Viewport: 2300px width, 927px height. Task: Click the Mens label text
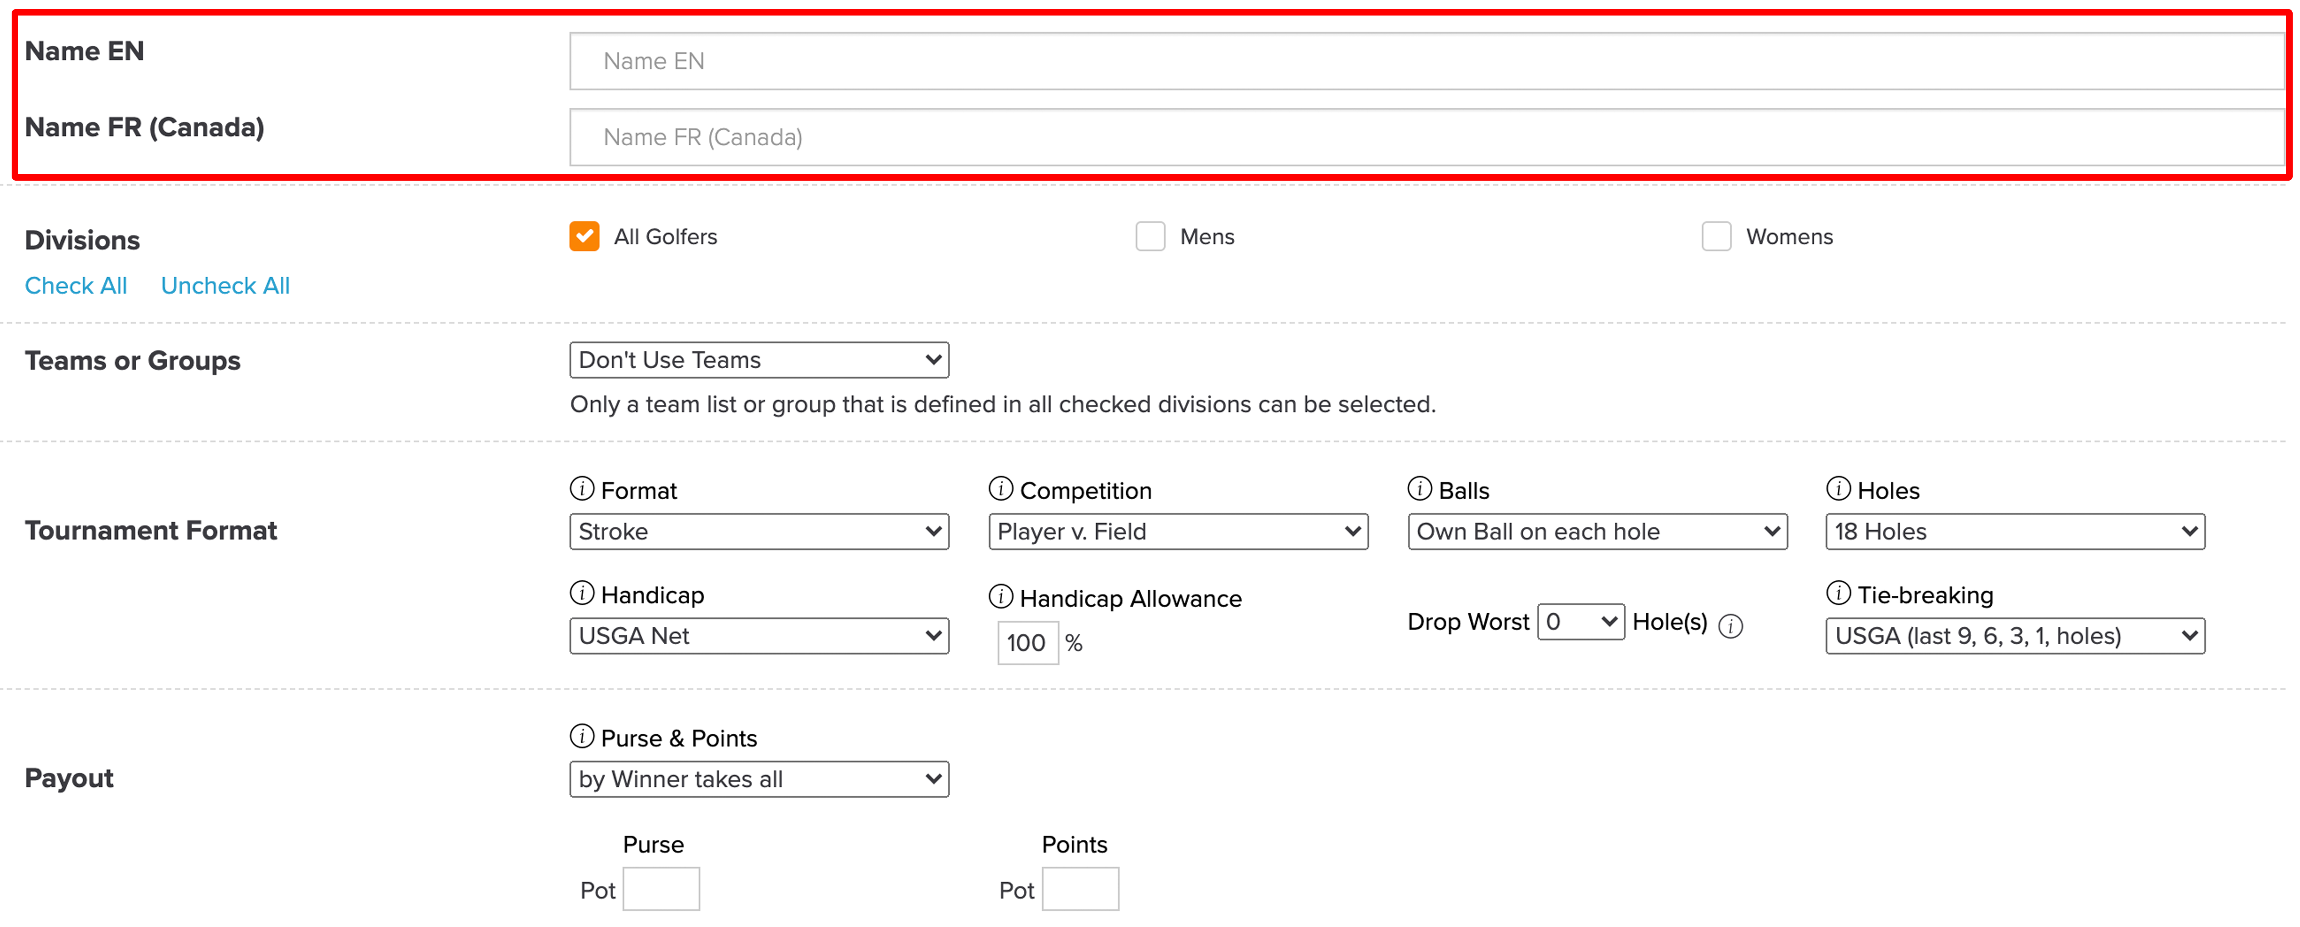click(1207, 236)
